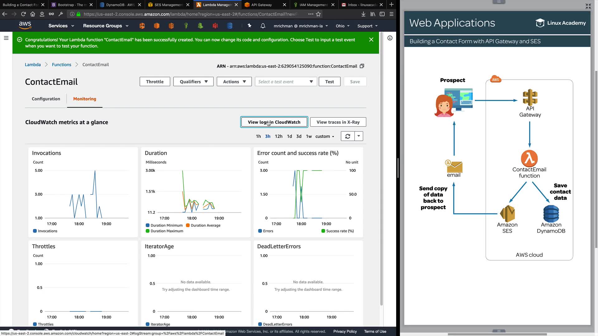Screen dimensions: 598x336
Task: Expand the Qualifiers dropdown
Action: pyautogui.click(x=193, y=82)
